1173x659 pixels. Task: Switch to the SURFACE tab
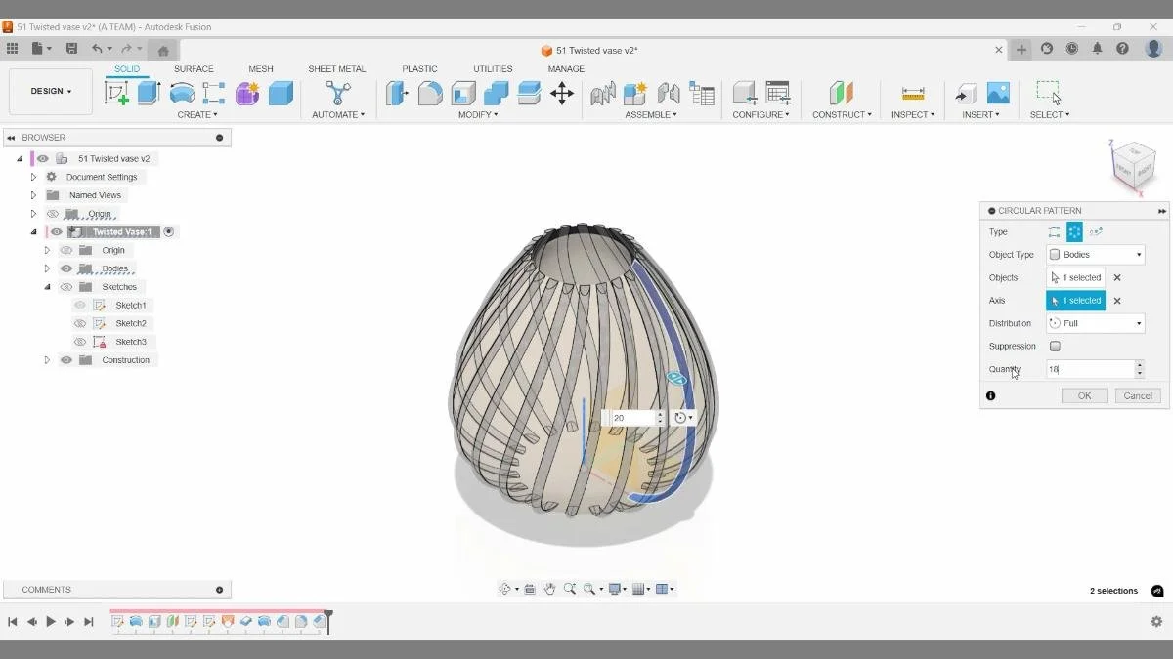click(x=194, y=69)
